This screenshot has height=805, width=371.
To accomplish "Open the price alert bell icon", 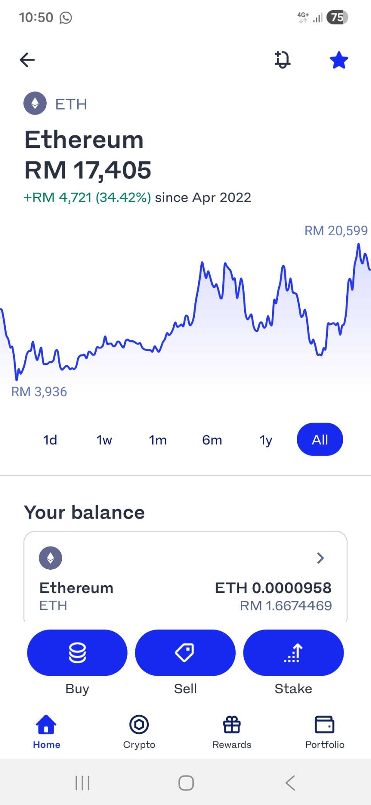I will [283, 60].
